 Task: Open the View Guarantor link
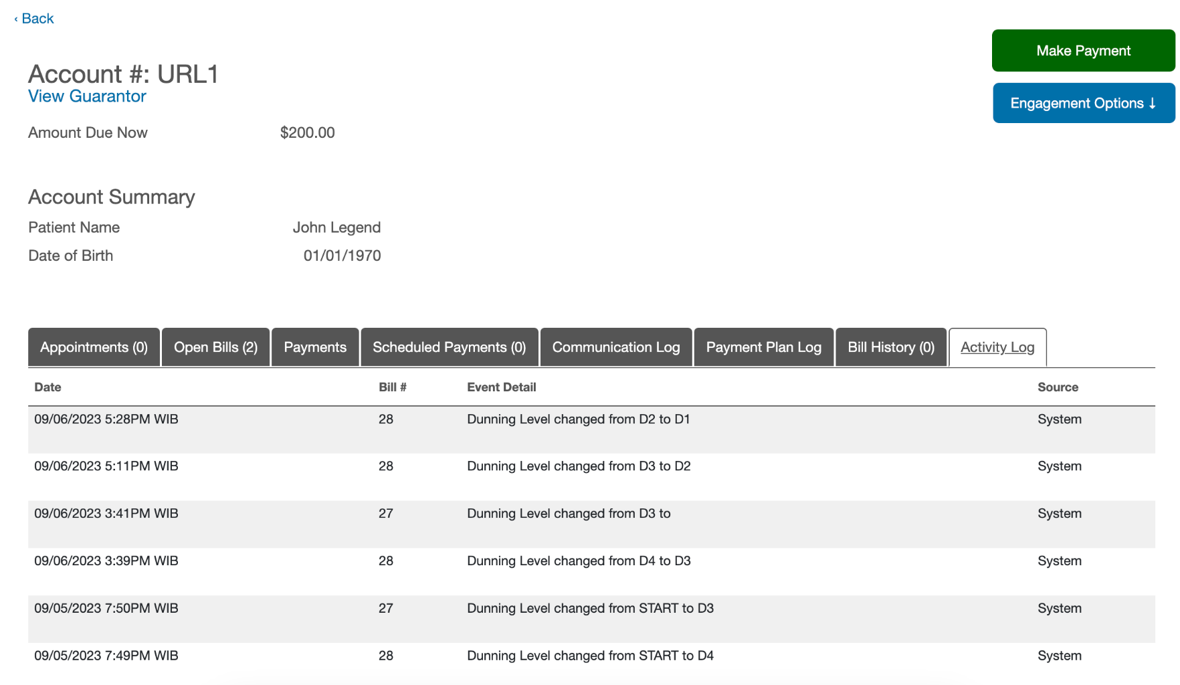(87, 96)
